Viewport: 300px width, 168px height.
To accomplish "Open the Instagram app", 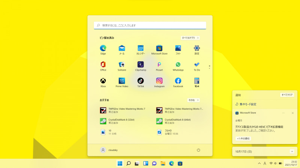I will [159, 83].
